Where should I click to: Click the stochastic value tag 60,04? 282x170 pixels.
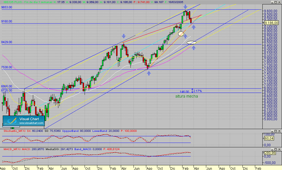coord(269,138)
